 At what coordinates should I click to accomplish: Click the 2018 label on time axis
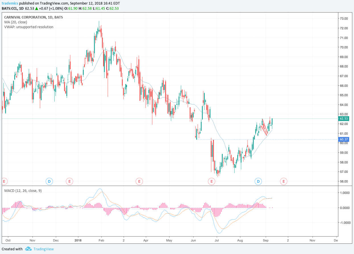point(78,240)
